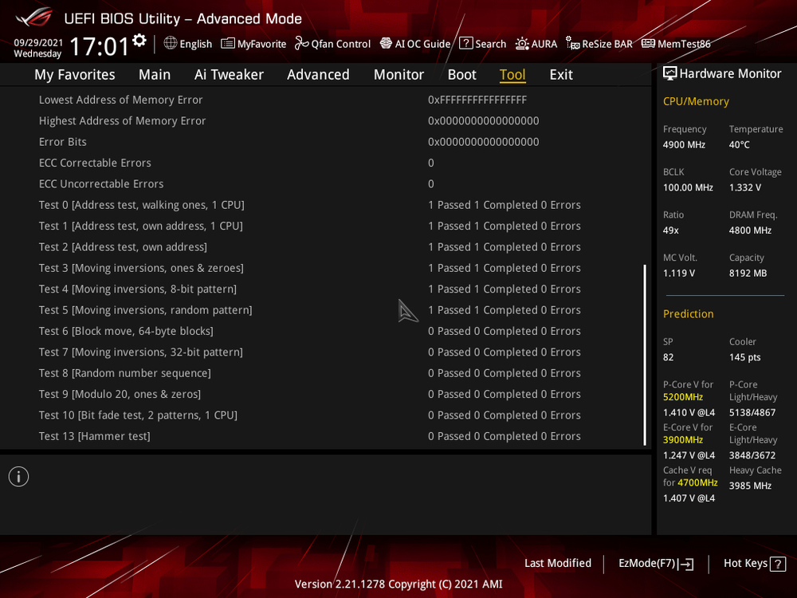Click the CPU/Memory section heading
The width and height of the screenshot is (797, 598).
696,102
